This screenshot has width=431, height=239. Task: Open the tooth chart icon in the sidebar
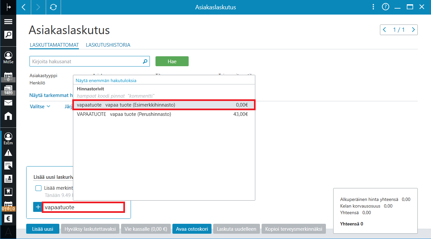(x=8, y=191)
